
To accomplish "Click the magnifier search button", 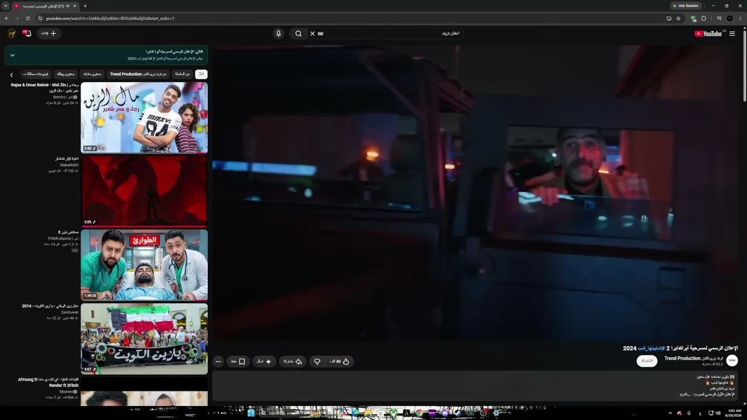I will [298, 33].
